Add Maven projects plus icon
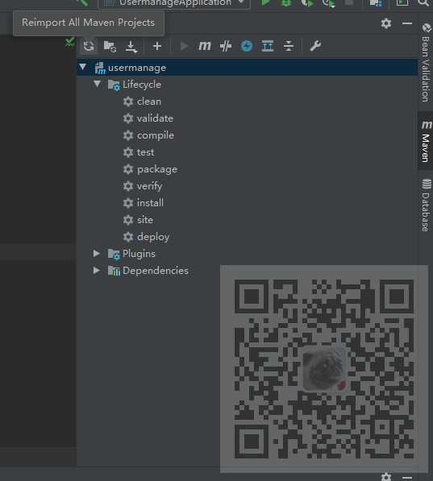 (157, 46)
